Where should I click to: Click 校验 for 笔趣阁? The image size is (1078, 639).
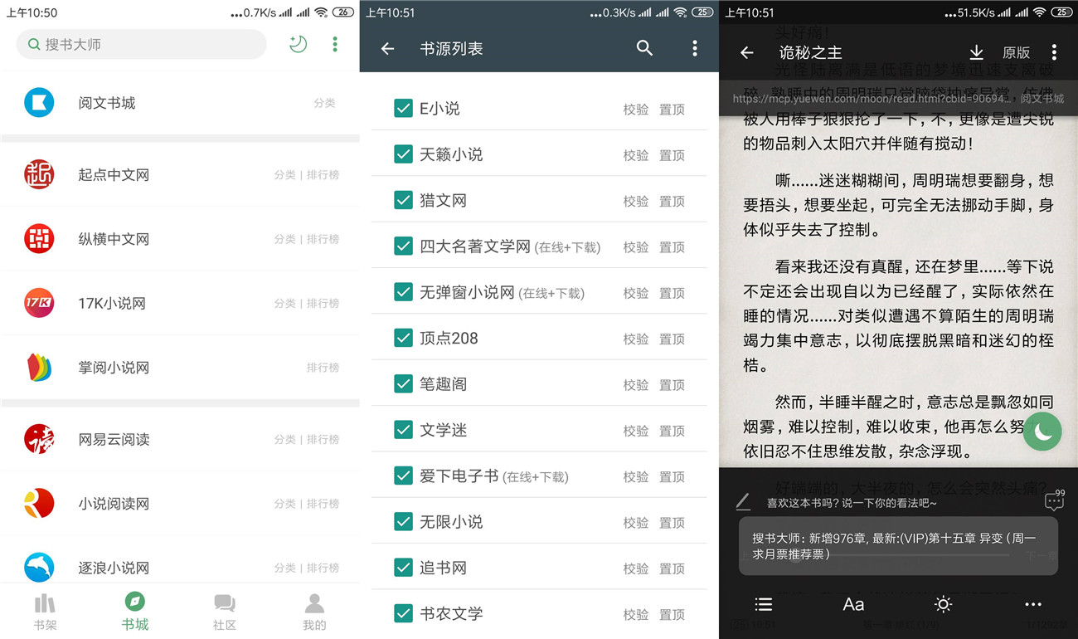pyautogui.click(x=636, y=385)
